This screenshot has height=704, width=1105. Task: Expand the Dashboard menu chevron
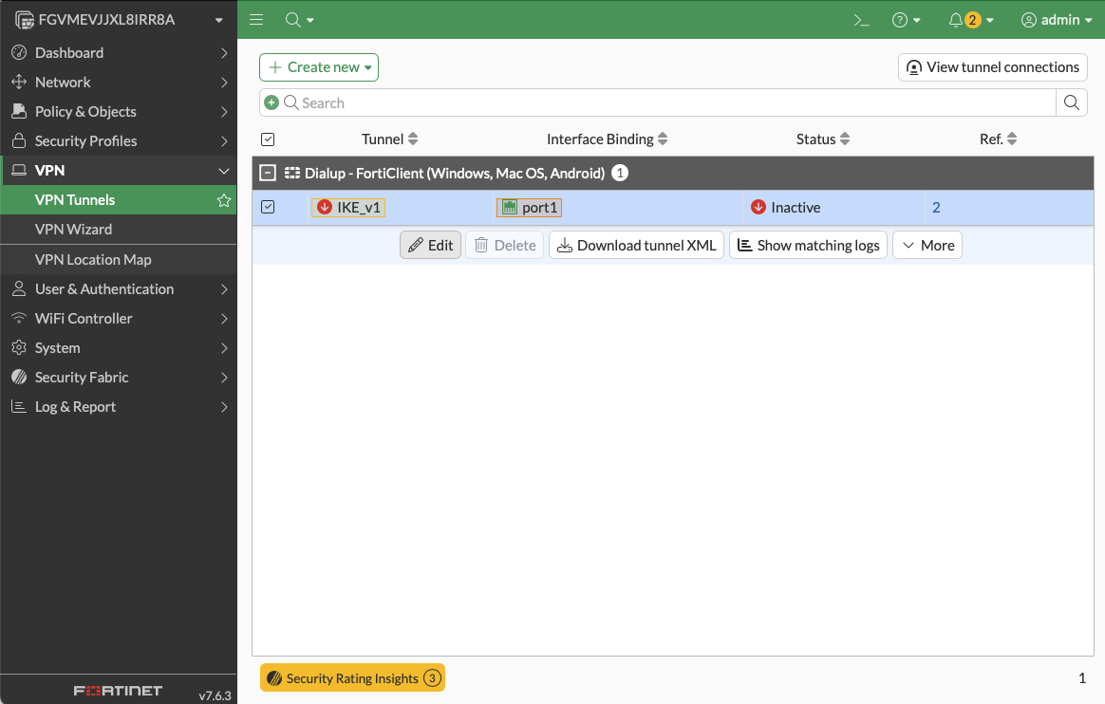click(x=224, y=53)
